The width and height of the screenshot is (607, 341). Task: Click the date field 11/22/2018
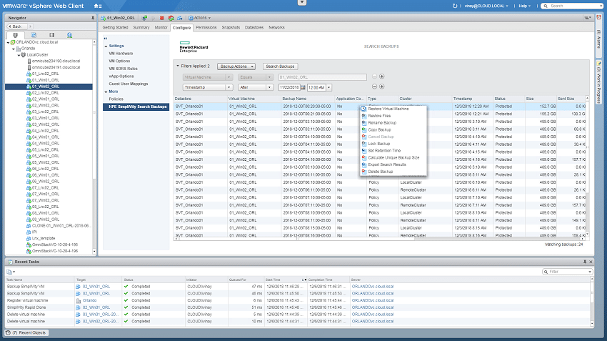[x=289, y=88]
